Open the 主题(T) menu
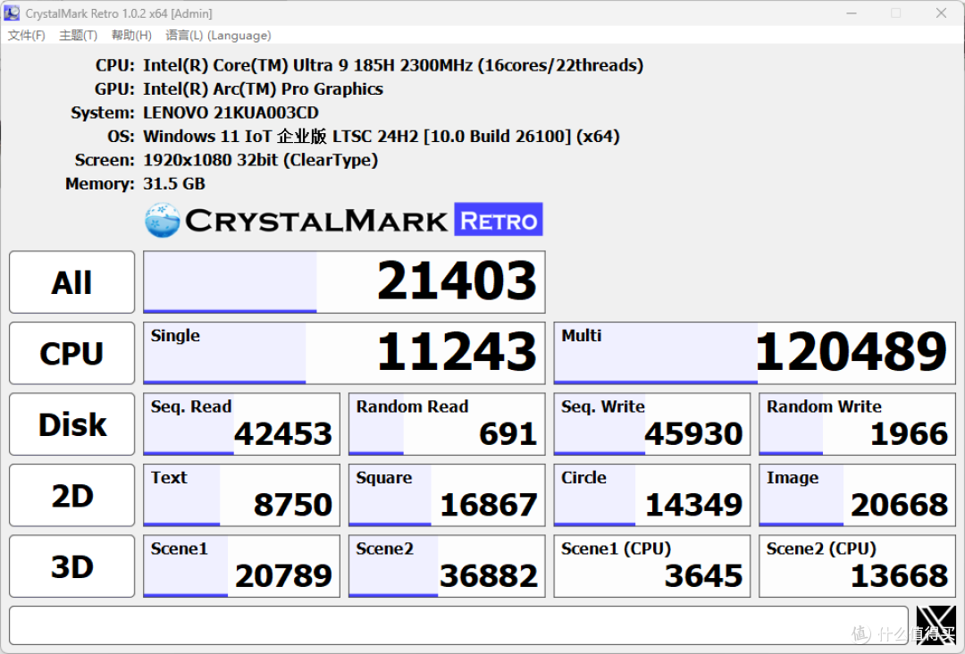This screenshot has height=654, width=965. pos(78,36)
